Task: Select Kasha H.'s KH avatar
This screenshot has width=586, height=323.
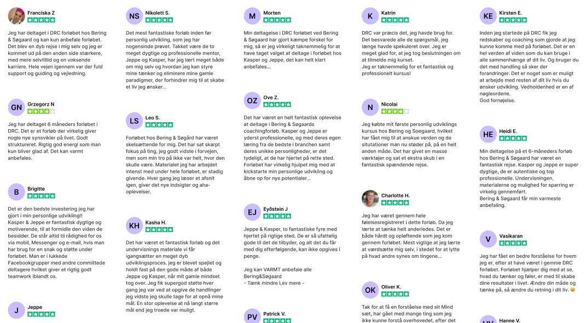Action: 135,226
